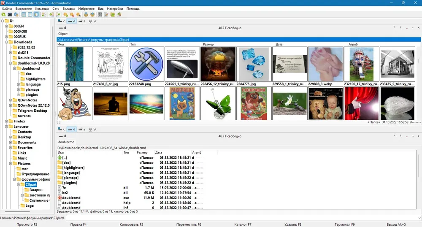Select drive c in upper panel

tap(62, 21)
